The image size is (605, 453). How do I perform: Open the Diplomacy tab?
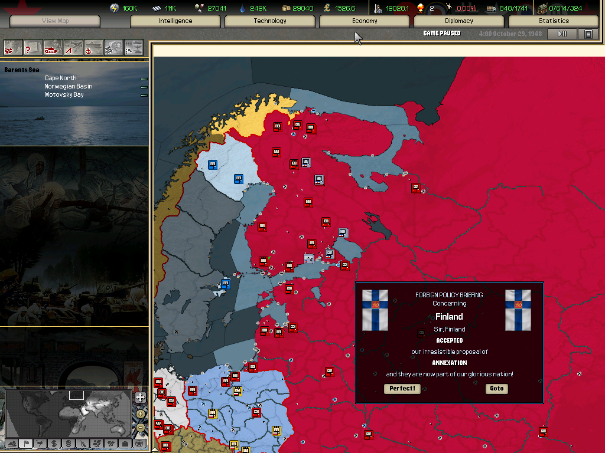point(458,21)
